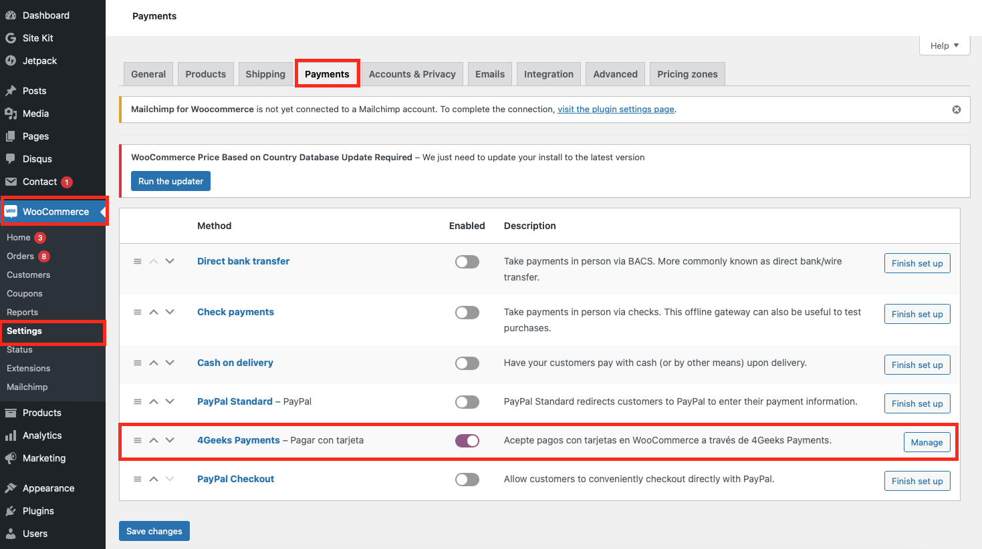The width and height of the screenshot is (982, 549).
Task: Move Check payments down with its chevron
Action: click(x=169, y=311)
